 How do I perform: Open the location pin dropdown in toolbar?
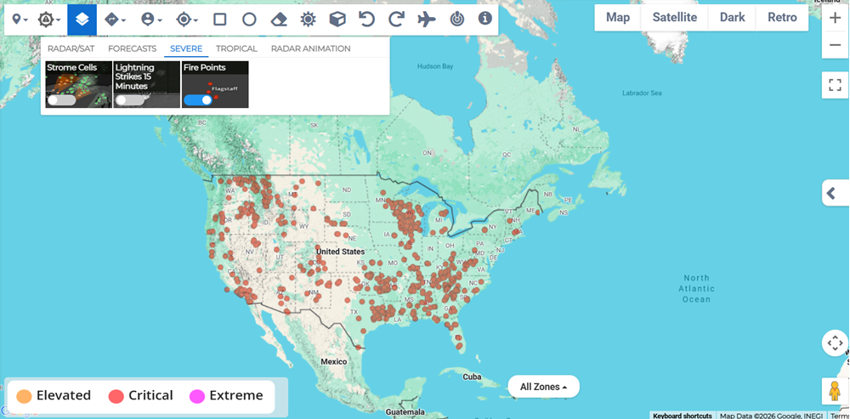coord(20,20)
